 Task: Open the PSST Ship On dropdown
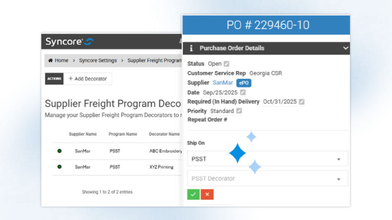(x=267, y=159)
